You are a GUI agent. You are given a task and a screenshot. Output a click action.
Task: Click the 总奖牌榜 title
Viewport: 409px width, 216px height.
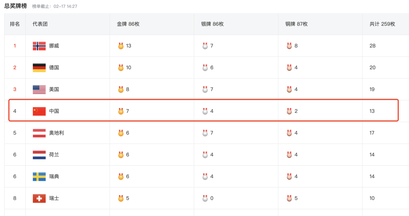pyautogui.click(x=16, y=6)
